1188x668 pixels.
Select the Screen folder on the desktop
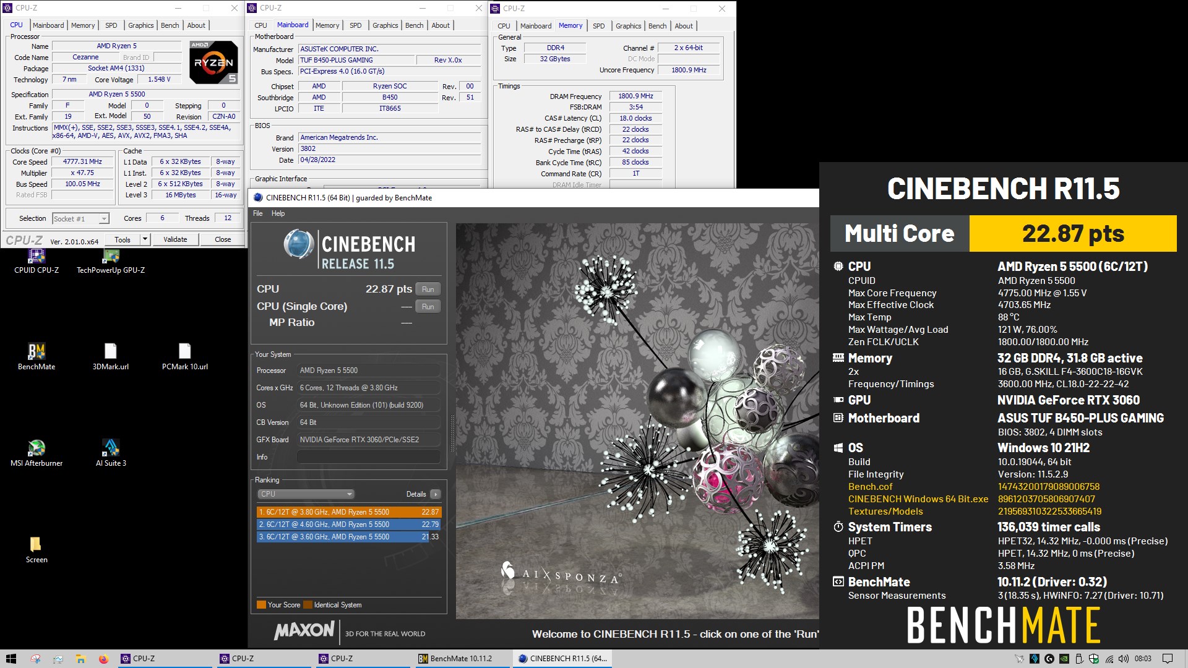click(x=37, y=549)
